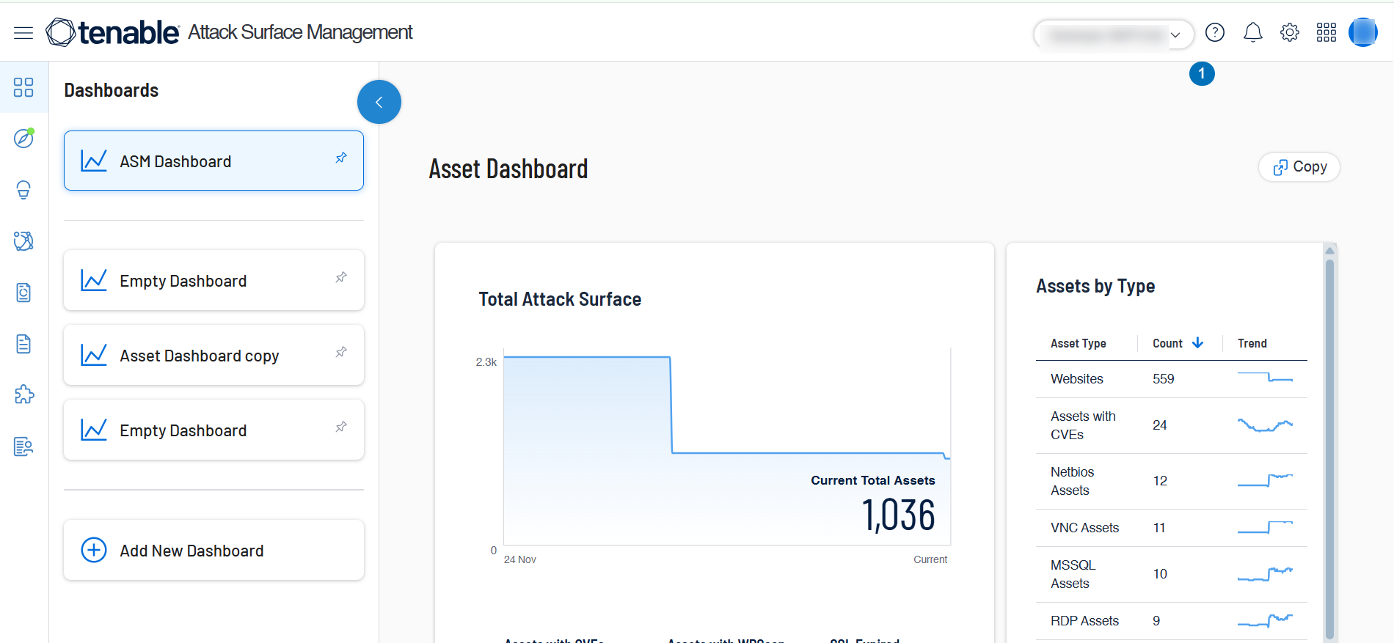The width and height of the screenshot is (1394, 643).
Task: Open the puzzle piece sidebar icon
Action: coord(23,394)
